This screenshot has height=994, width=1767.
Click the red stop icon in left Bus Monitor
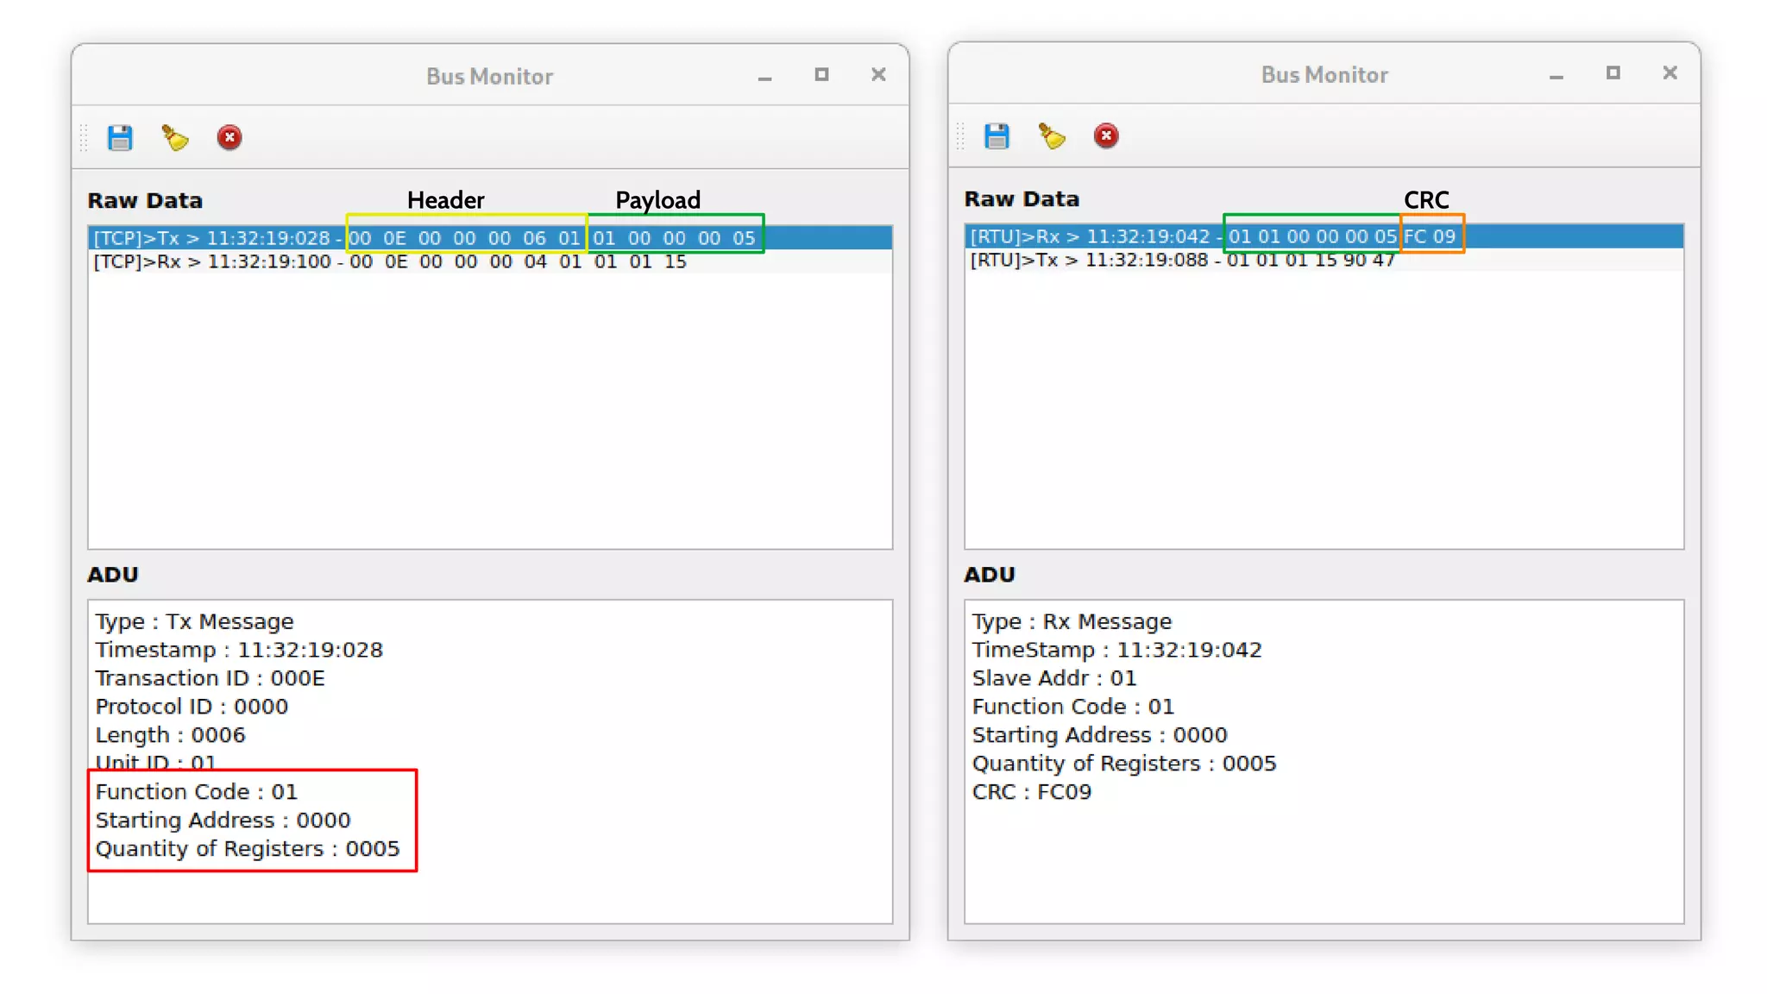tap(230, 138)
